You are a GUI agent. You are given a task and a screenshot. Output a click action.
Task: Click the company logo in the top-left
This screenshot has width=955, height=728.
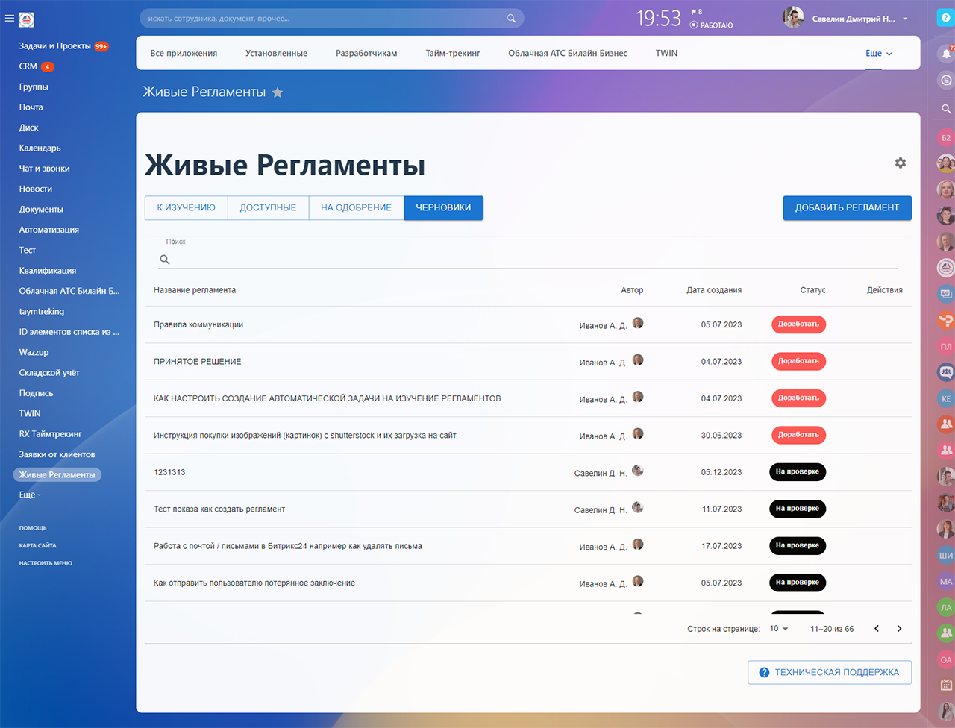pyautogui.click(x=26, y=19)
